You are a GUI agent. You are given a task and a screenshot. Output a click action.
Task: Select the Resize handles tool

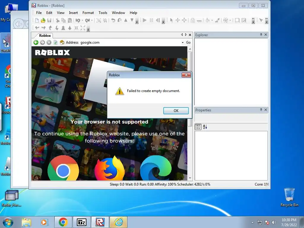point(184,20)
